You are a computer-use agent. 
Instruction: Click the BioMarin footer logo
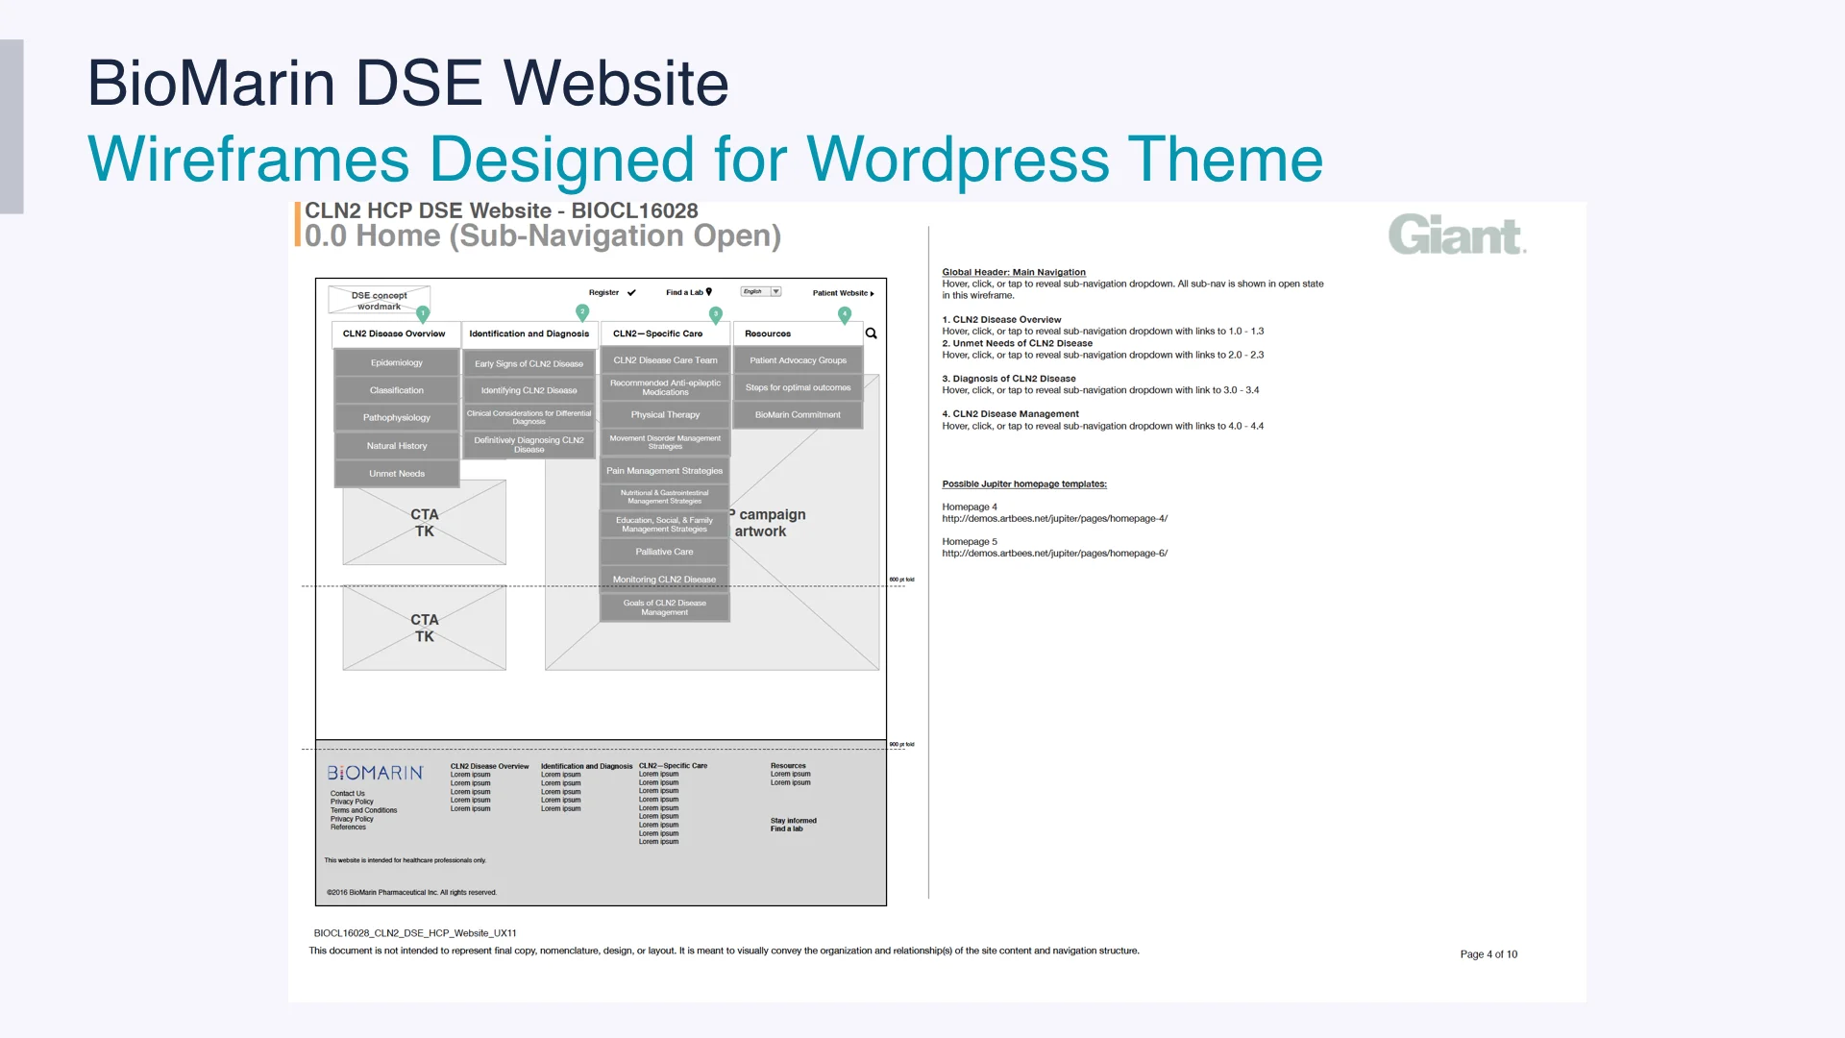click(375, 773)
